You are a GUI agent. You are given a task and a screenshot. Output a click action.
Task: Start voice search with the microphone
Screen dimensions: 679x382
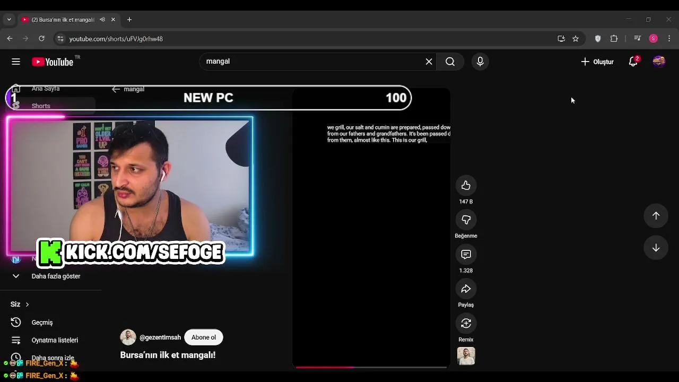[x=480, y=62]
